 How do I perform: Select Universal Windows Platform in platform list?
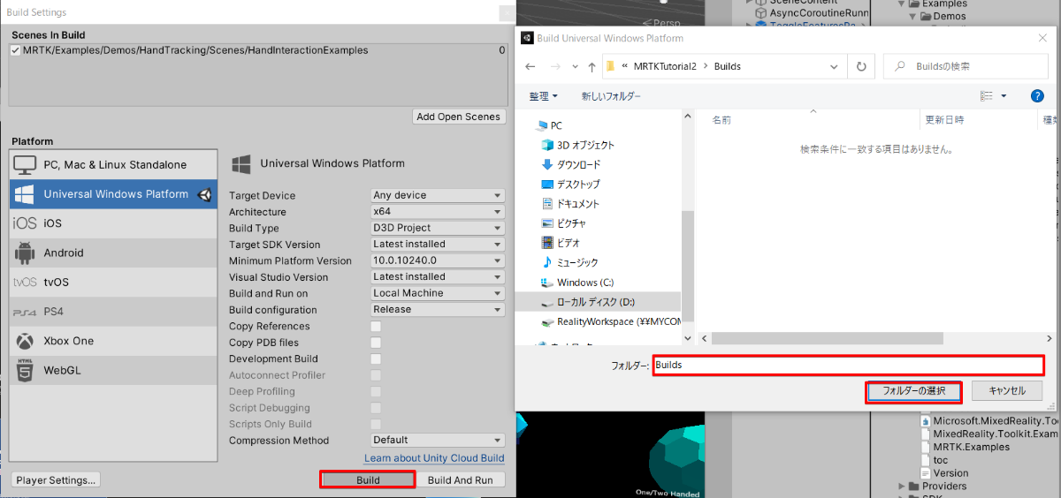click(113, 194)
